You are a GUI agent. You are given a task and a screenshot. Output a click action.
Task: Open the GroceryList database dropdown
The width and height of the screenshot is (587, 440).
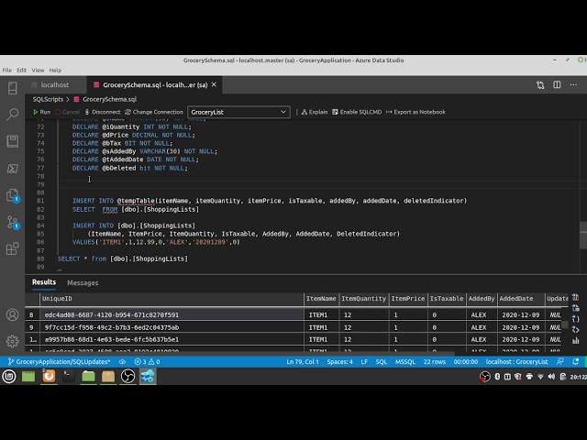(238, 112)
